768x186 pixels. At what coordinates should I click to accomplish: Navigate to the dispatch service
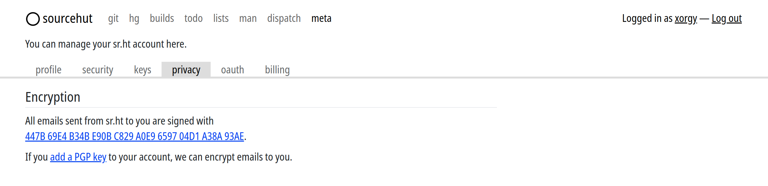click(284, 19)
